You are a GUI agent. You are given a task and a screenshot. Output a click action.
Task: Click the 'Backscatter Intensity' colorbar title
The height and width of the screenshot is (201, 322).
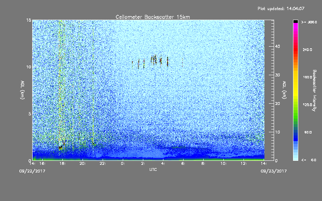(314, 90)
